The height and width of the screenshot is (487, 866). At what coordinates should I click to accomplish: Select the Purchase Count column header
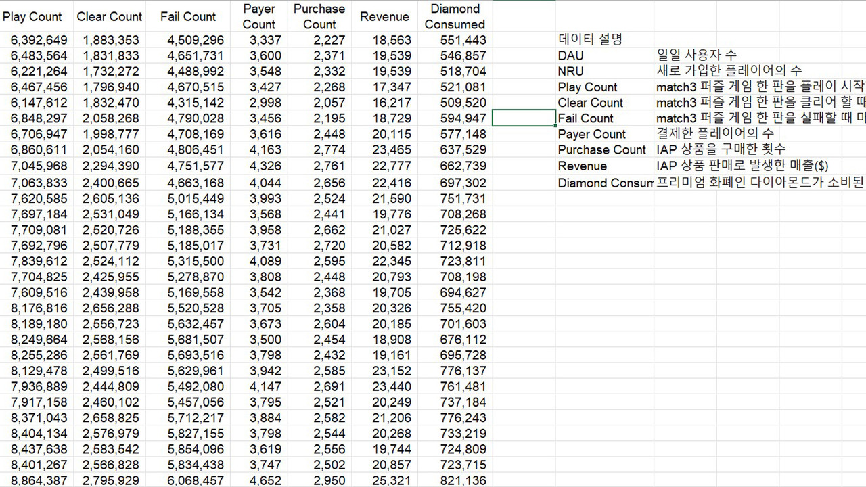tap(319, 16)
